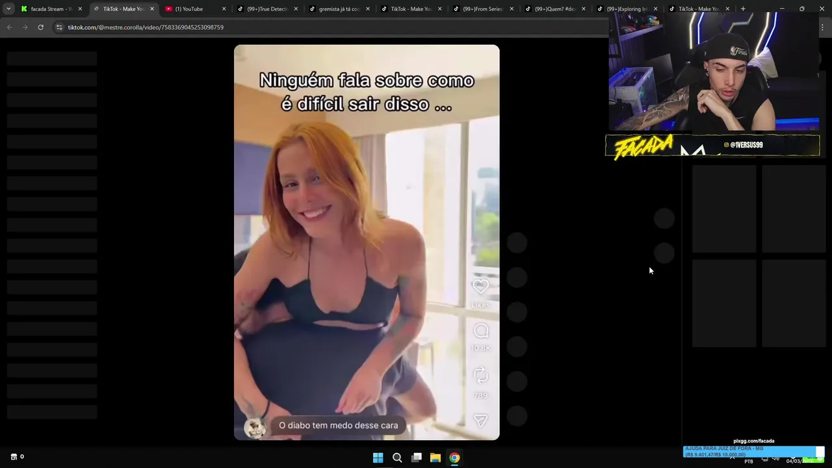Go back to previous page
The width and height of the screenshot is (832, 468).
9,27
